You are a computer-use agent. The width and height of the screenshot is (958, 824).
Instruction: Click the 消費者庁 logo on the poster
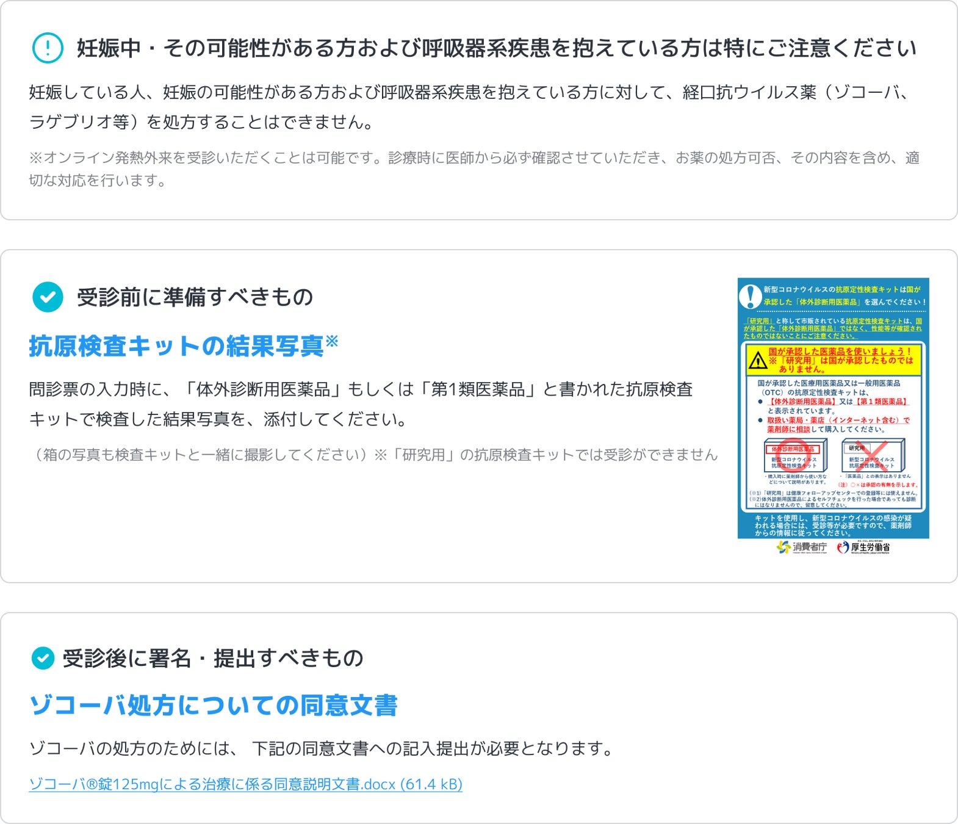point(802,548)
